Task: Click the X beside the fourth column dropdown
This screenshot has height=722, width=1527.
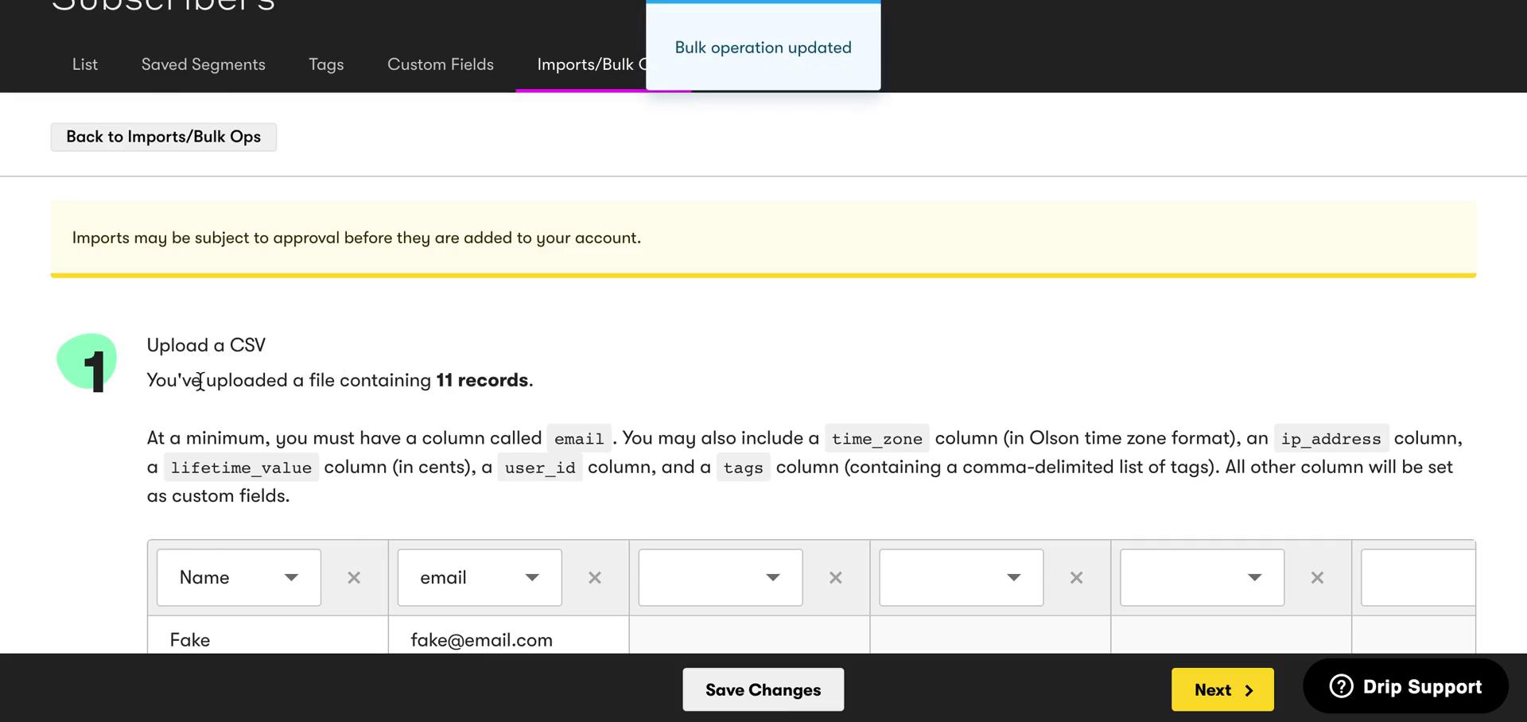Action: 1077,578
